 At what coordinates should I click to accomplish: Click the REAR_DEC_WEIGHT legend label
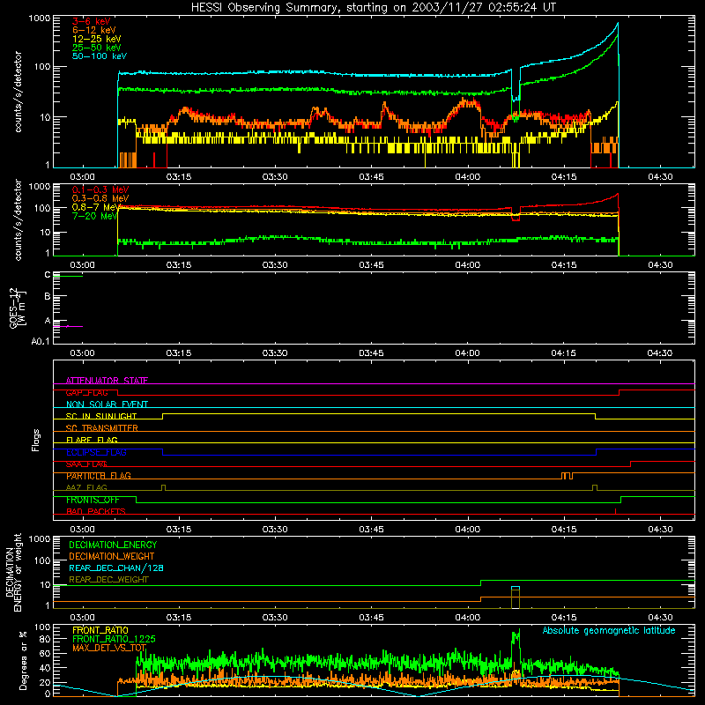tap(108, 580)
